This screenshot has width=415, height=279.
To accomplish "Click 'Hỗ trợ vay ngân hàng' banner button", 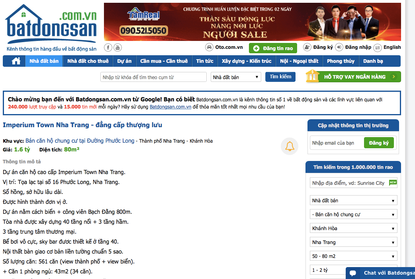I will click(x=354, y=77).
